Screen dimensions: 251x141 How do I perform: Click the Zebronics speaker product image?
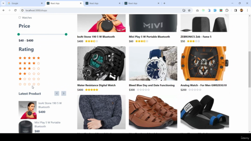205,23
